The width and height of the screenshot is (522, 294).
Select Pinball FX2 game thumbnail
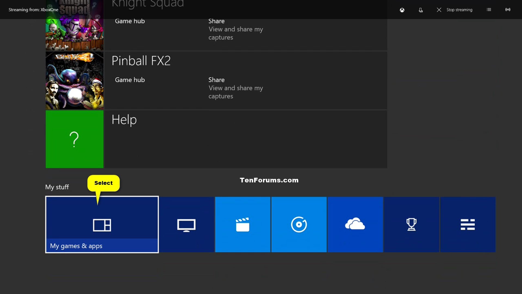[x=74, y=81]
